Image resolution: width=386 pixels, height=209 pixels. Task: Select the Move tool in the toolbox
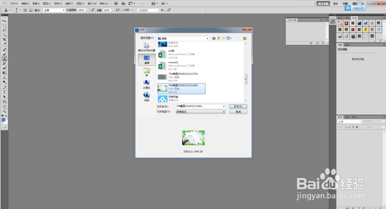pos(4,21)
